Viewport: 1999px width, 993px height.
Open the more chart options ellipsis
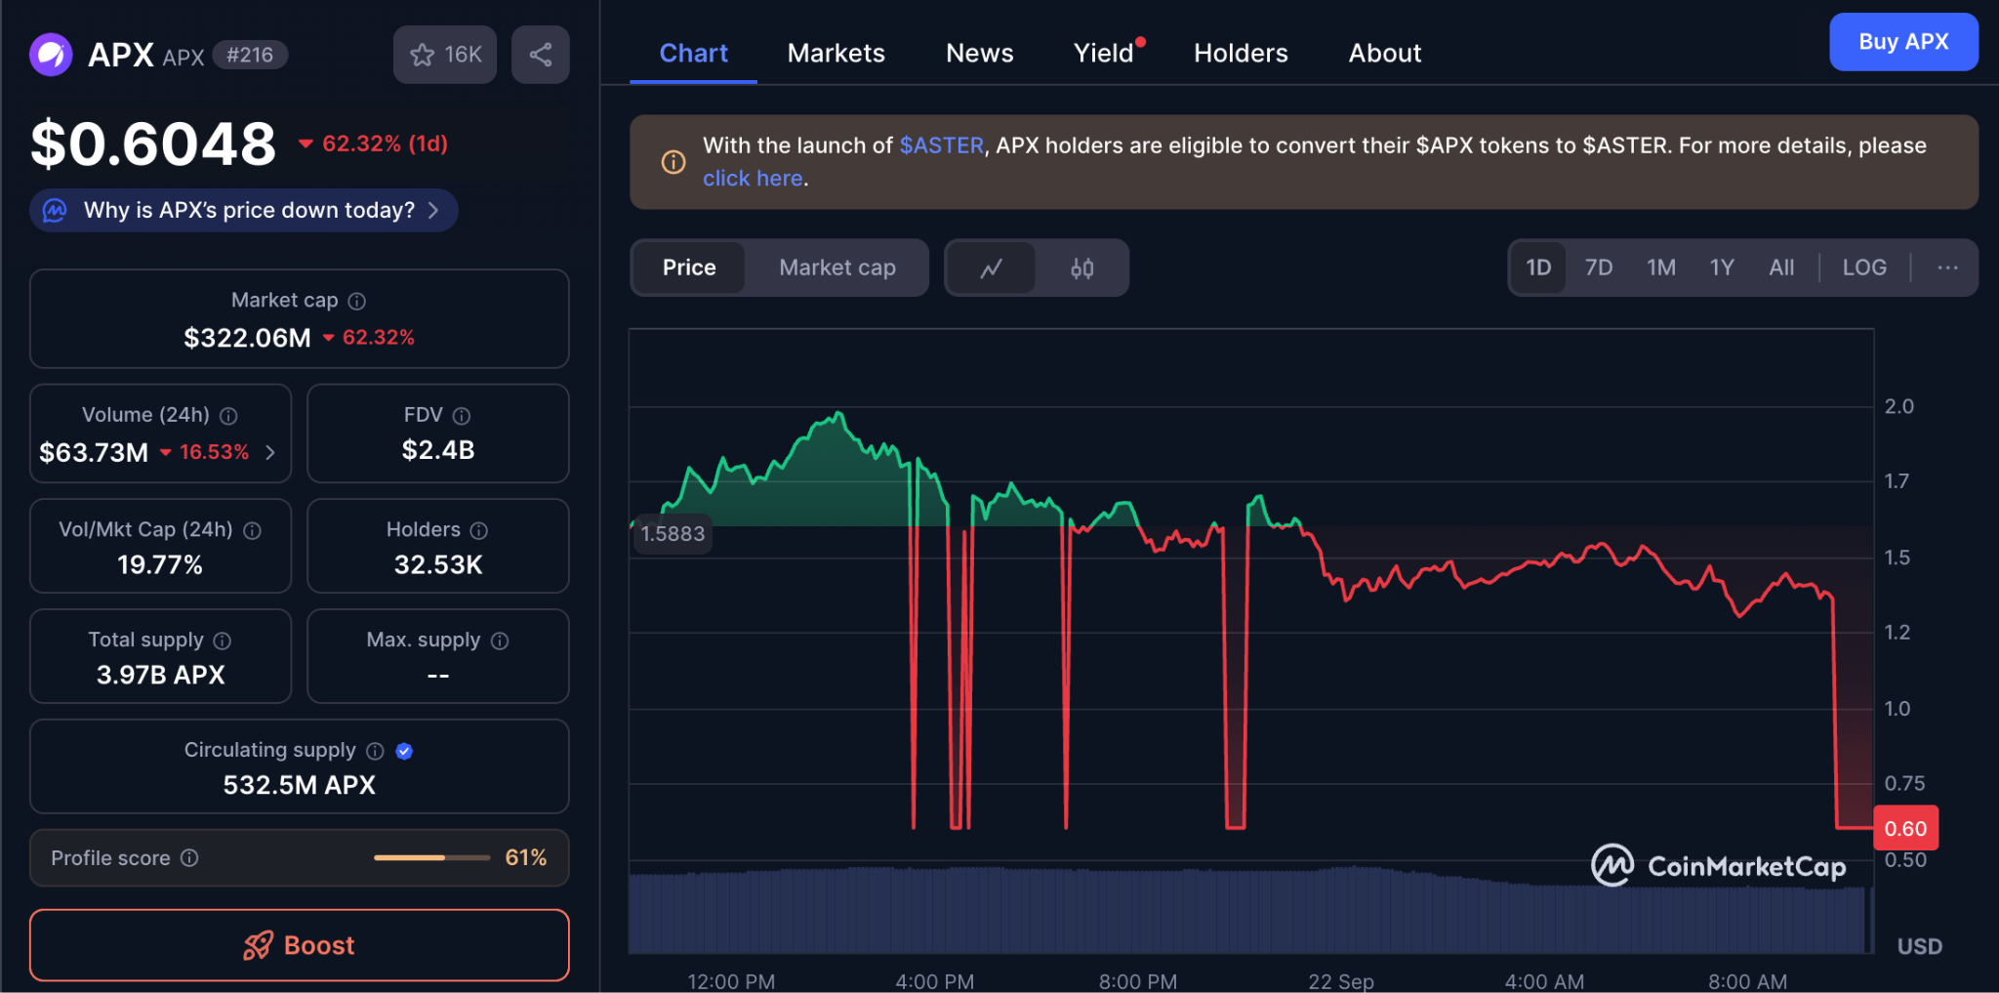[x=1947, y=268]
